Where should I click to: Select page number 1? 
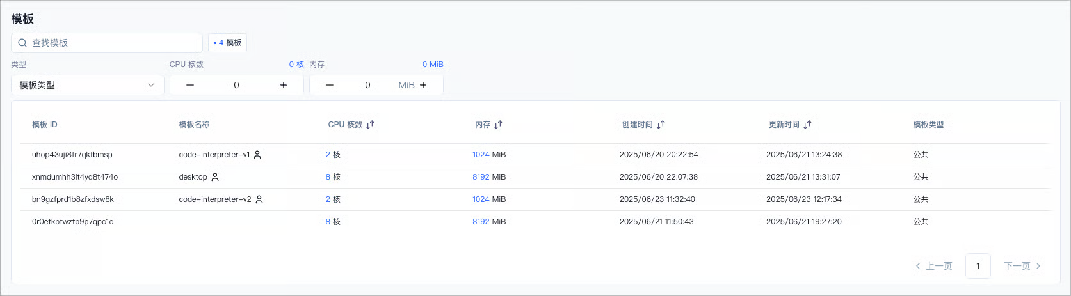pos(978,266)
